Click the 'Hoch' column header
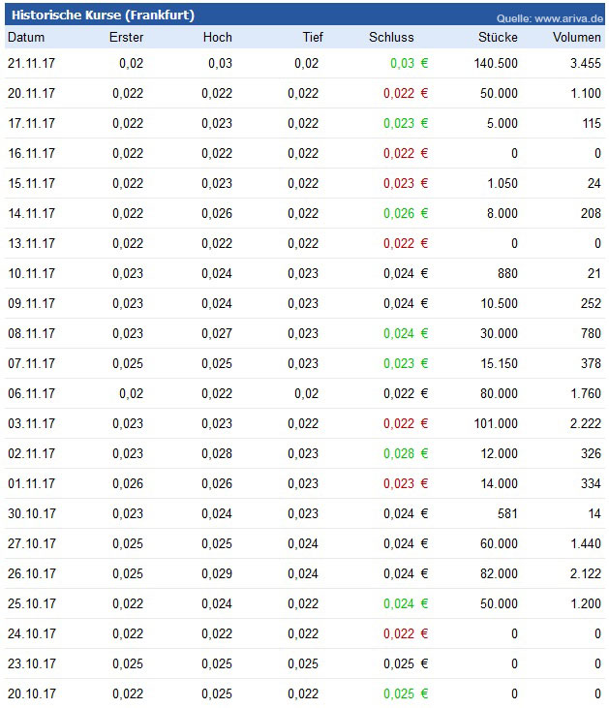 click(218, 38)
